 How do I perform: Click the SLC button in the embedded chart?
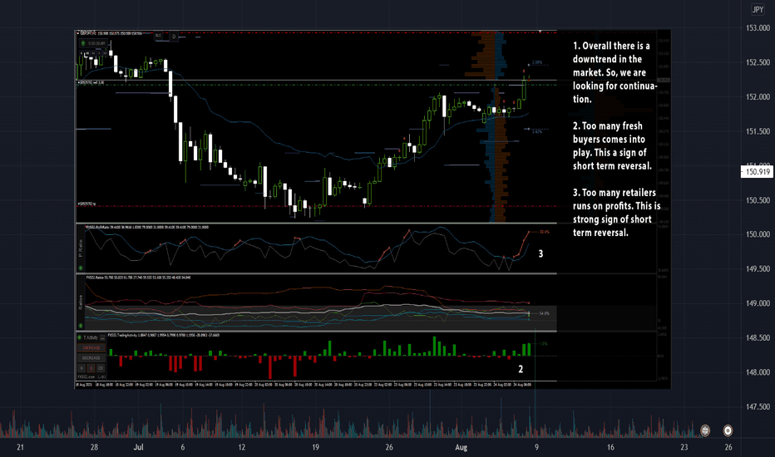[x=158, y=36]
